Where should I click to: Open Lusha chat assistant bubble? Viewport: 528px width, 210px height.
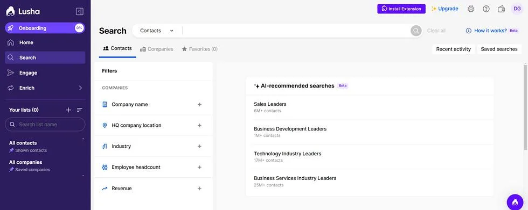515,202
